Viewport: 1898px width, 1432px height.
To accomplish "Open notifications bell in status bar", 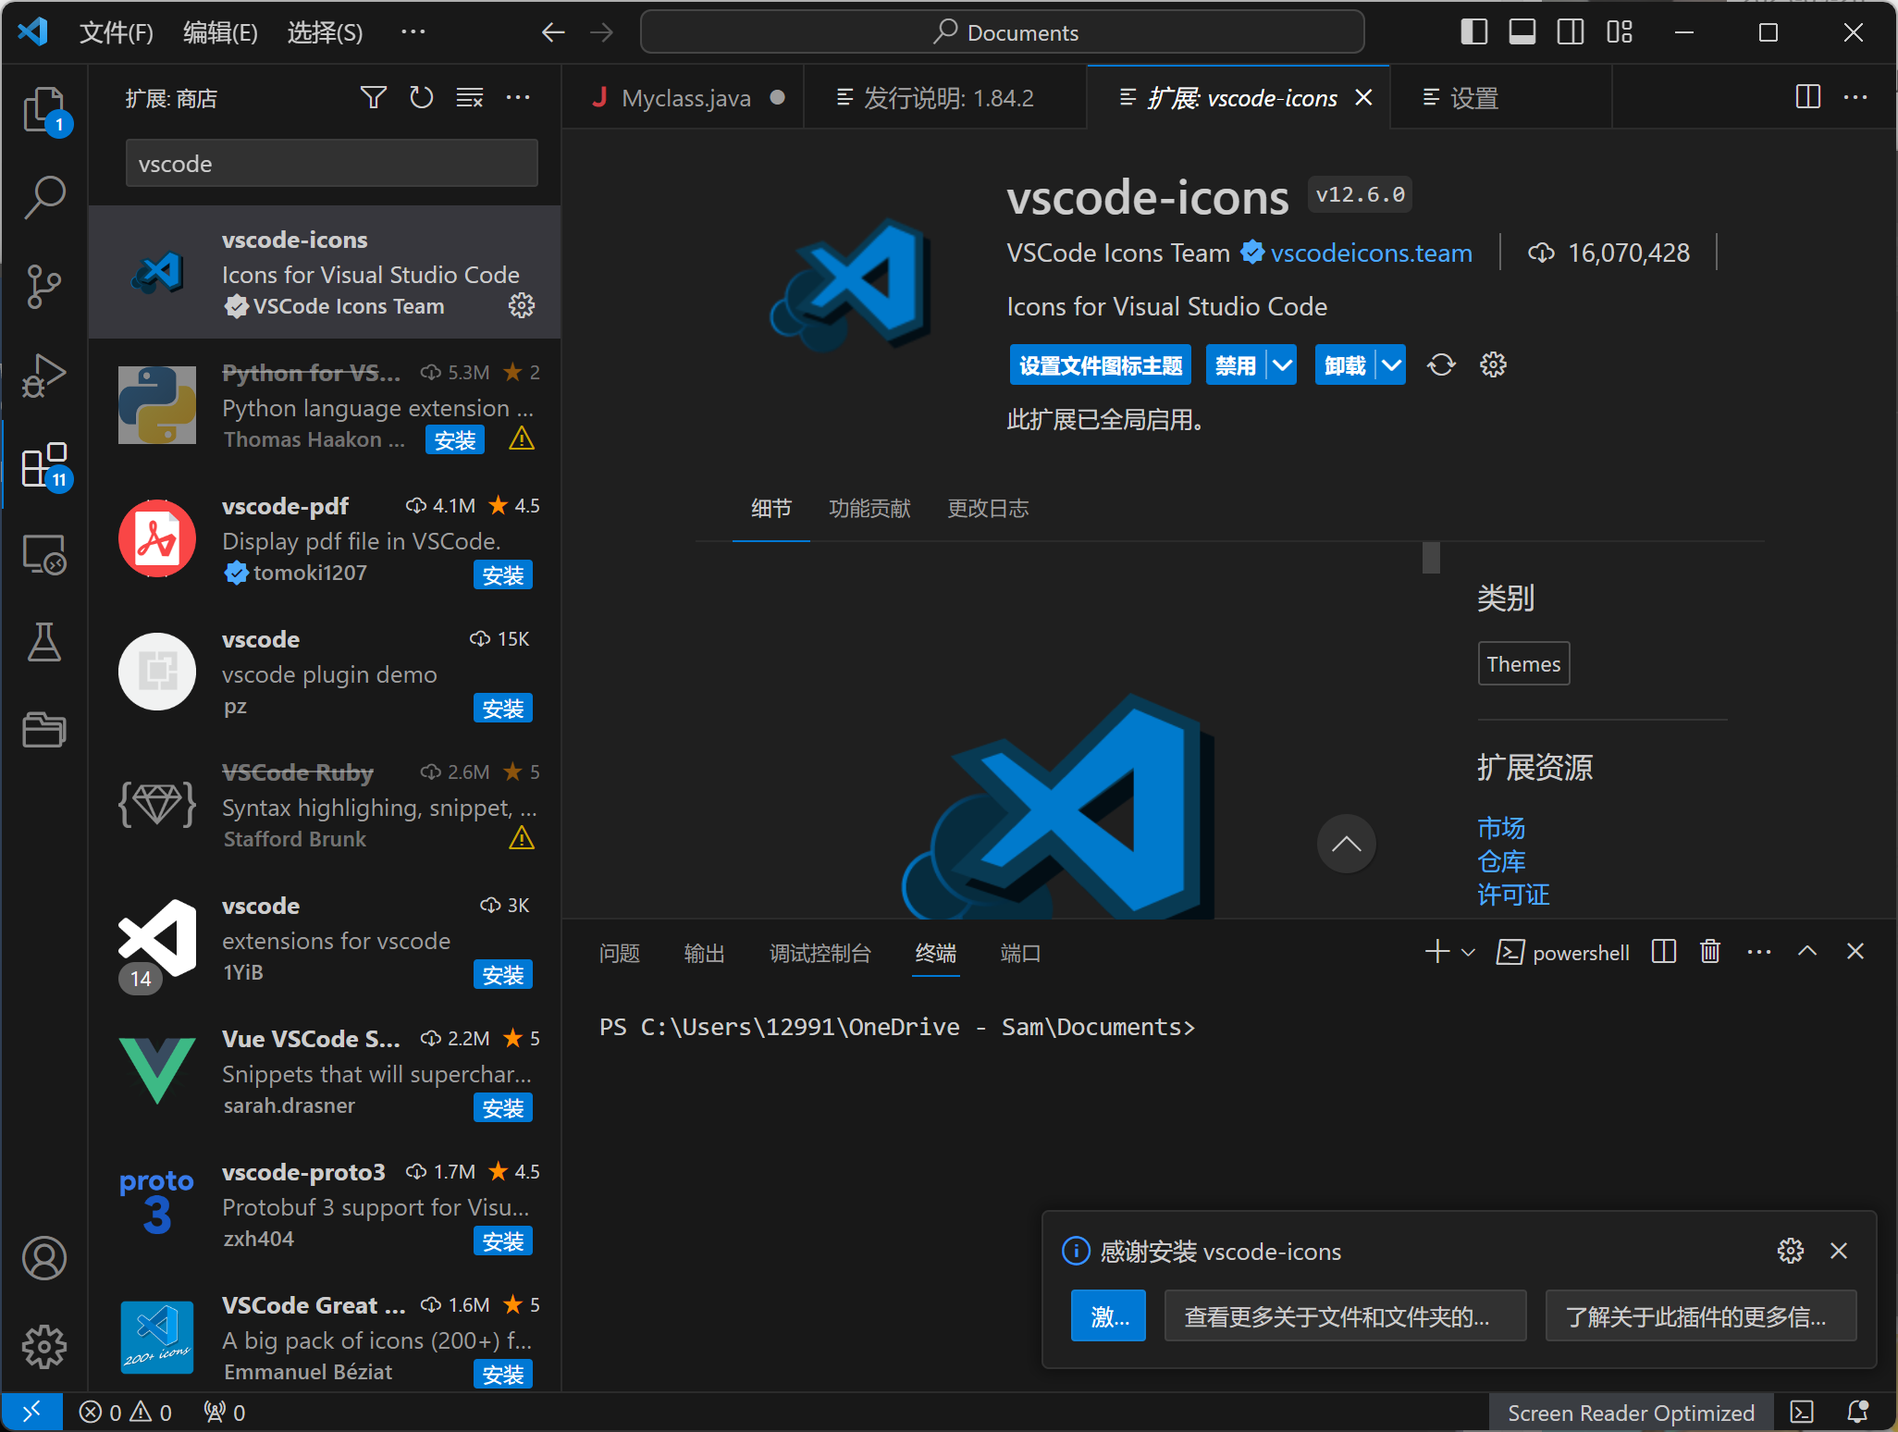I will [1857, 1412].
